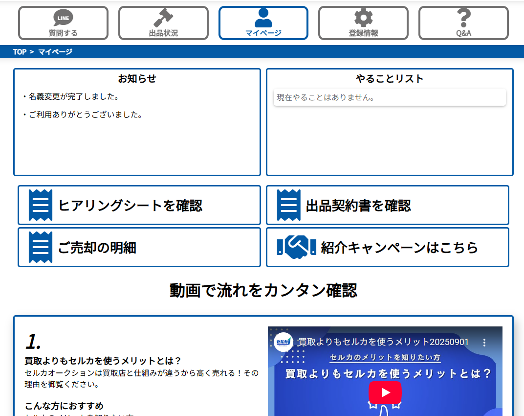
Task: Click the 名義変更が完了しました notice
Action: pyautogui.click(x=74, y=96)
